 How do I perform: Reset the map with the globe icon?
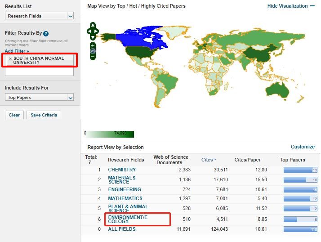coord(93,51)
